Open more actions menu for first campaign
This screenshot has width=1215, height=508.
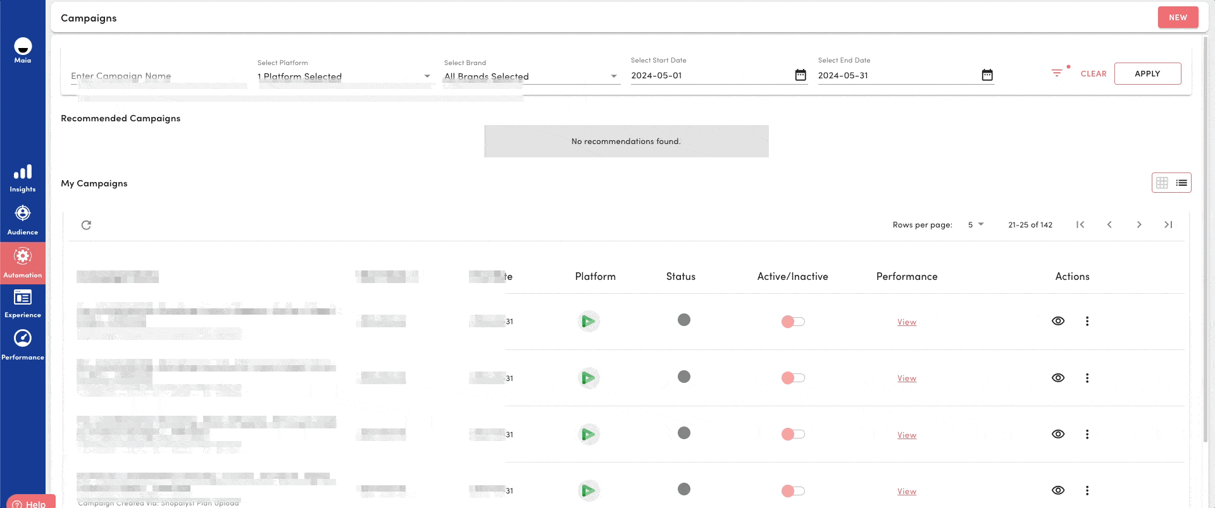click(x=1087, y=321)
